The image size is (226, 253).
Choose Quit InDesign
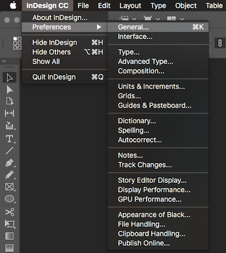[x=64, y=77]
